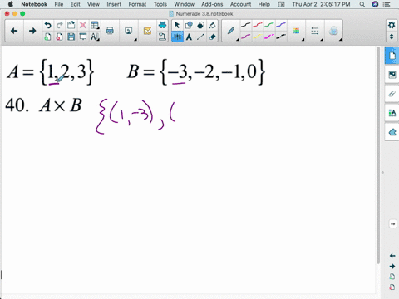This screenshot has height=299, width=399.
Task: Move the toolbar with the up-down arrows
Action: pos(392,37)
